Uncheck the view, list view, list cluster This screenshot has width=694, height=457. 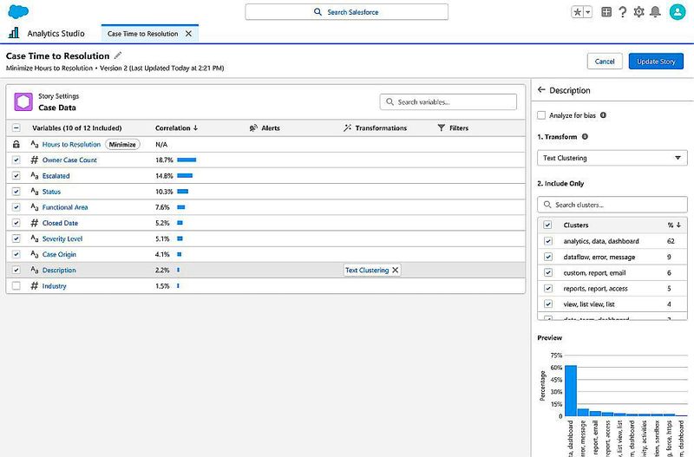[548, 304]
